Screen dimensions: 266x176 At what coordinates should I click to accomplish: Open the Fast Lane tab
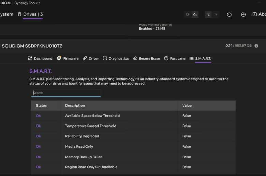tap(175, 58)
